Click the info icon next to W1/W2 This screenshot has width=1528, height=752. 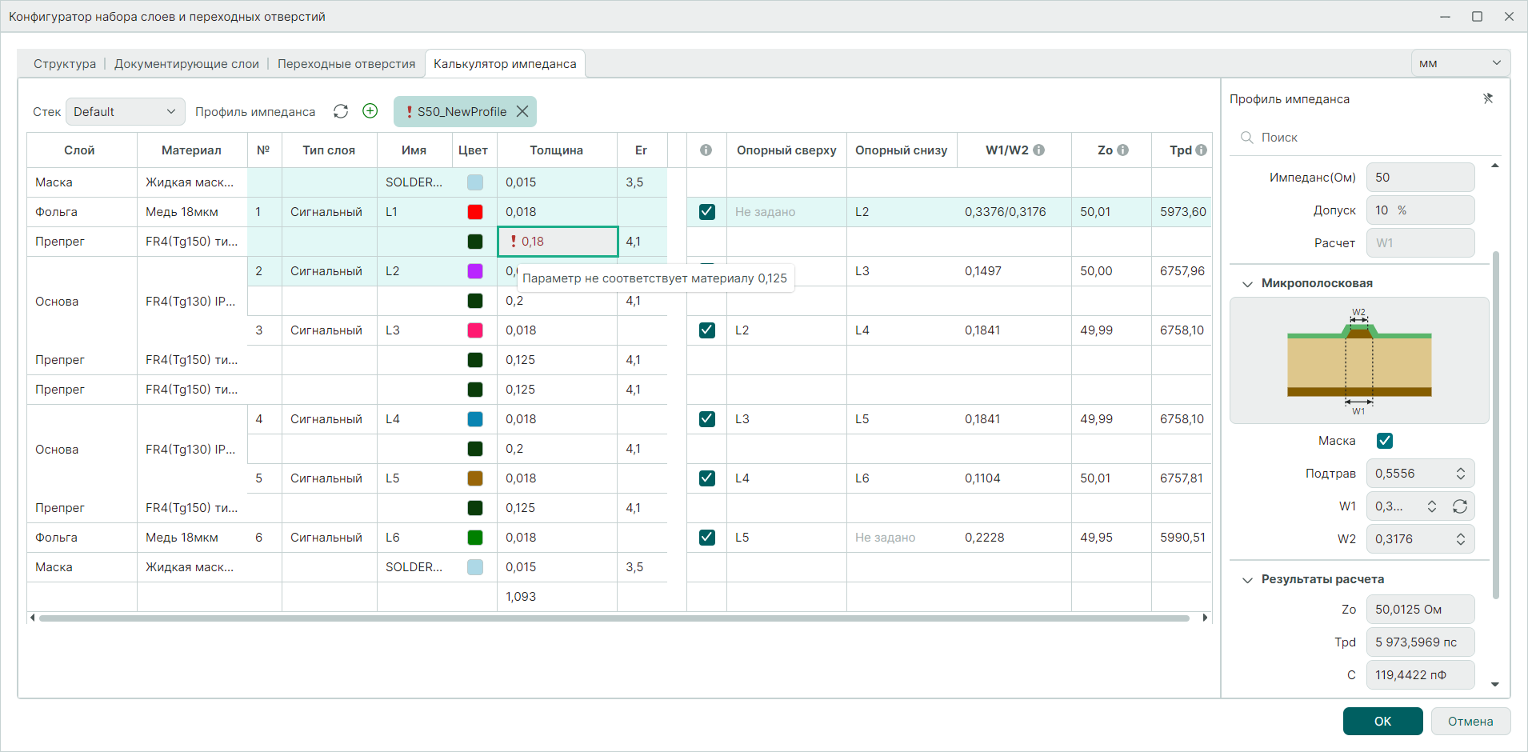point(1039,150)
